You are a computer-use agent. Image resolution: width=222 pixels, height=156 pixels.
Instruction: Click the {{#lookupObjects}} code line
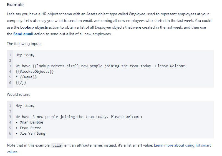(34, 72)
